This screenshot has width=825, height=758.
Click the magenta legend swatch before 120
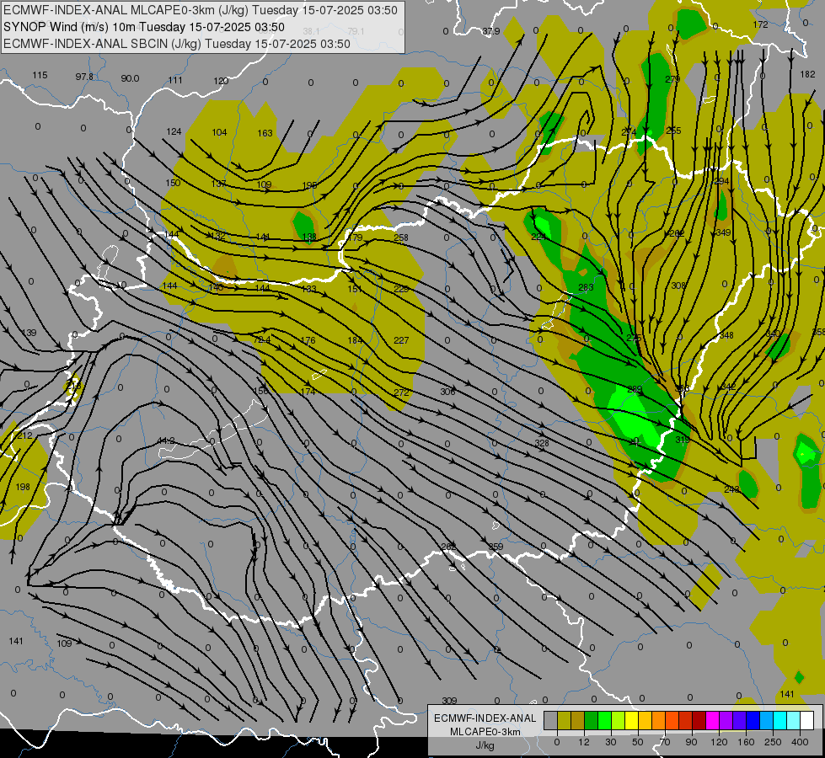click(712, 720)
